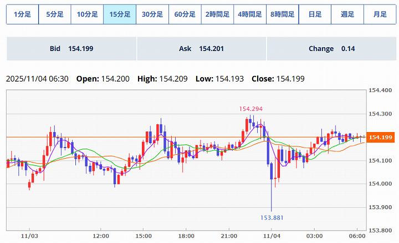399x243 pixels.
Task: Choose the 30分足 timeframe tab
Action: [x=152, y=14]
